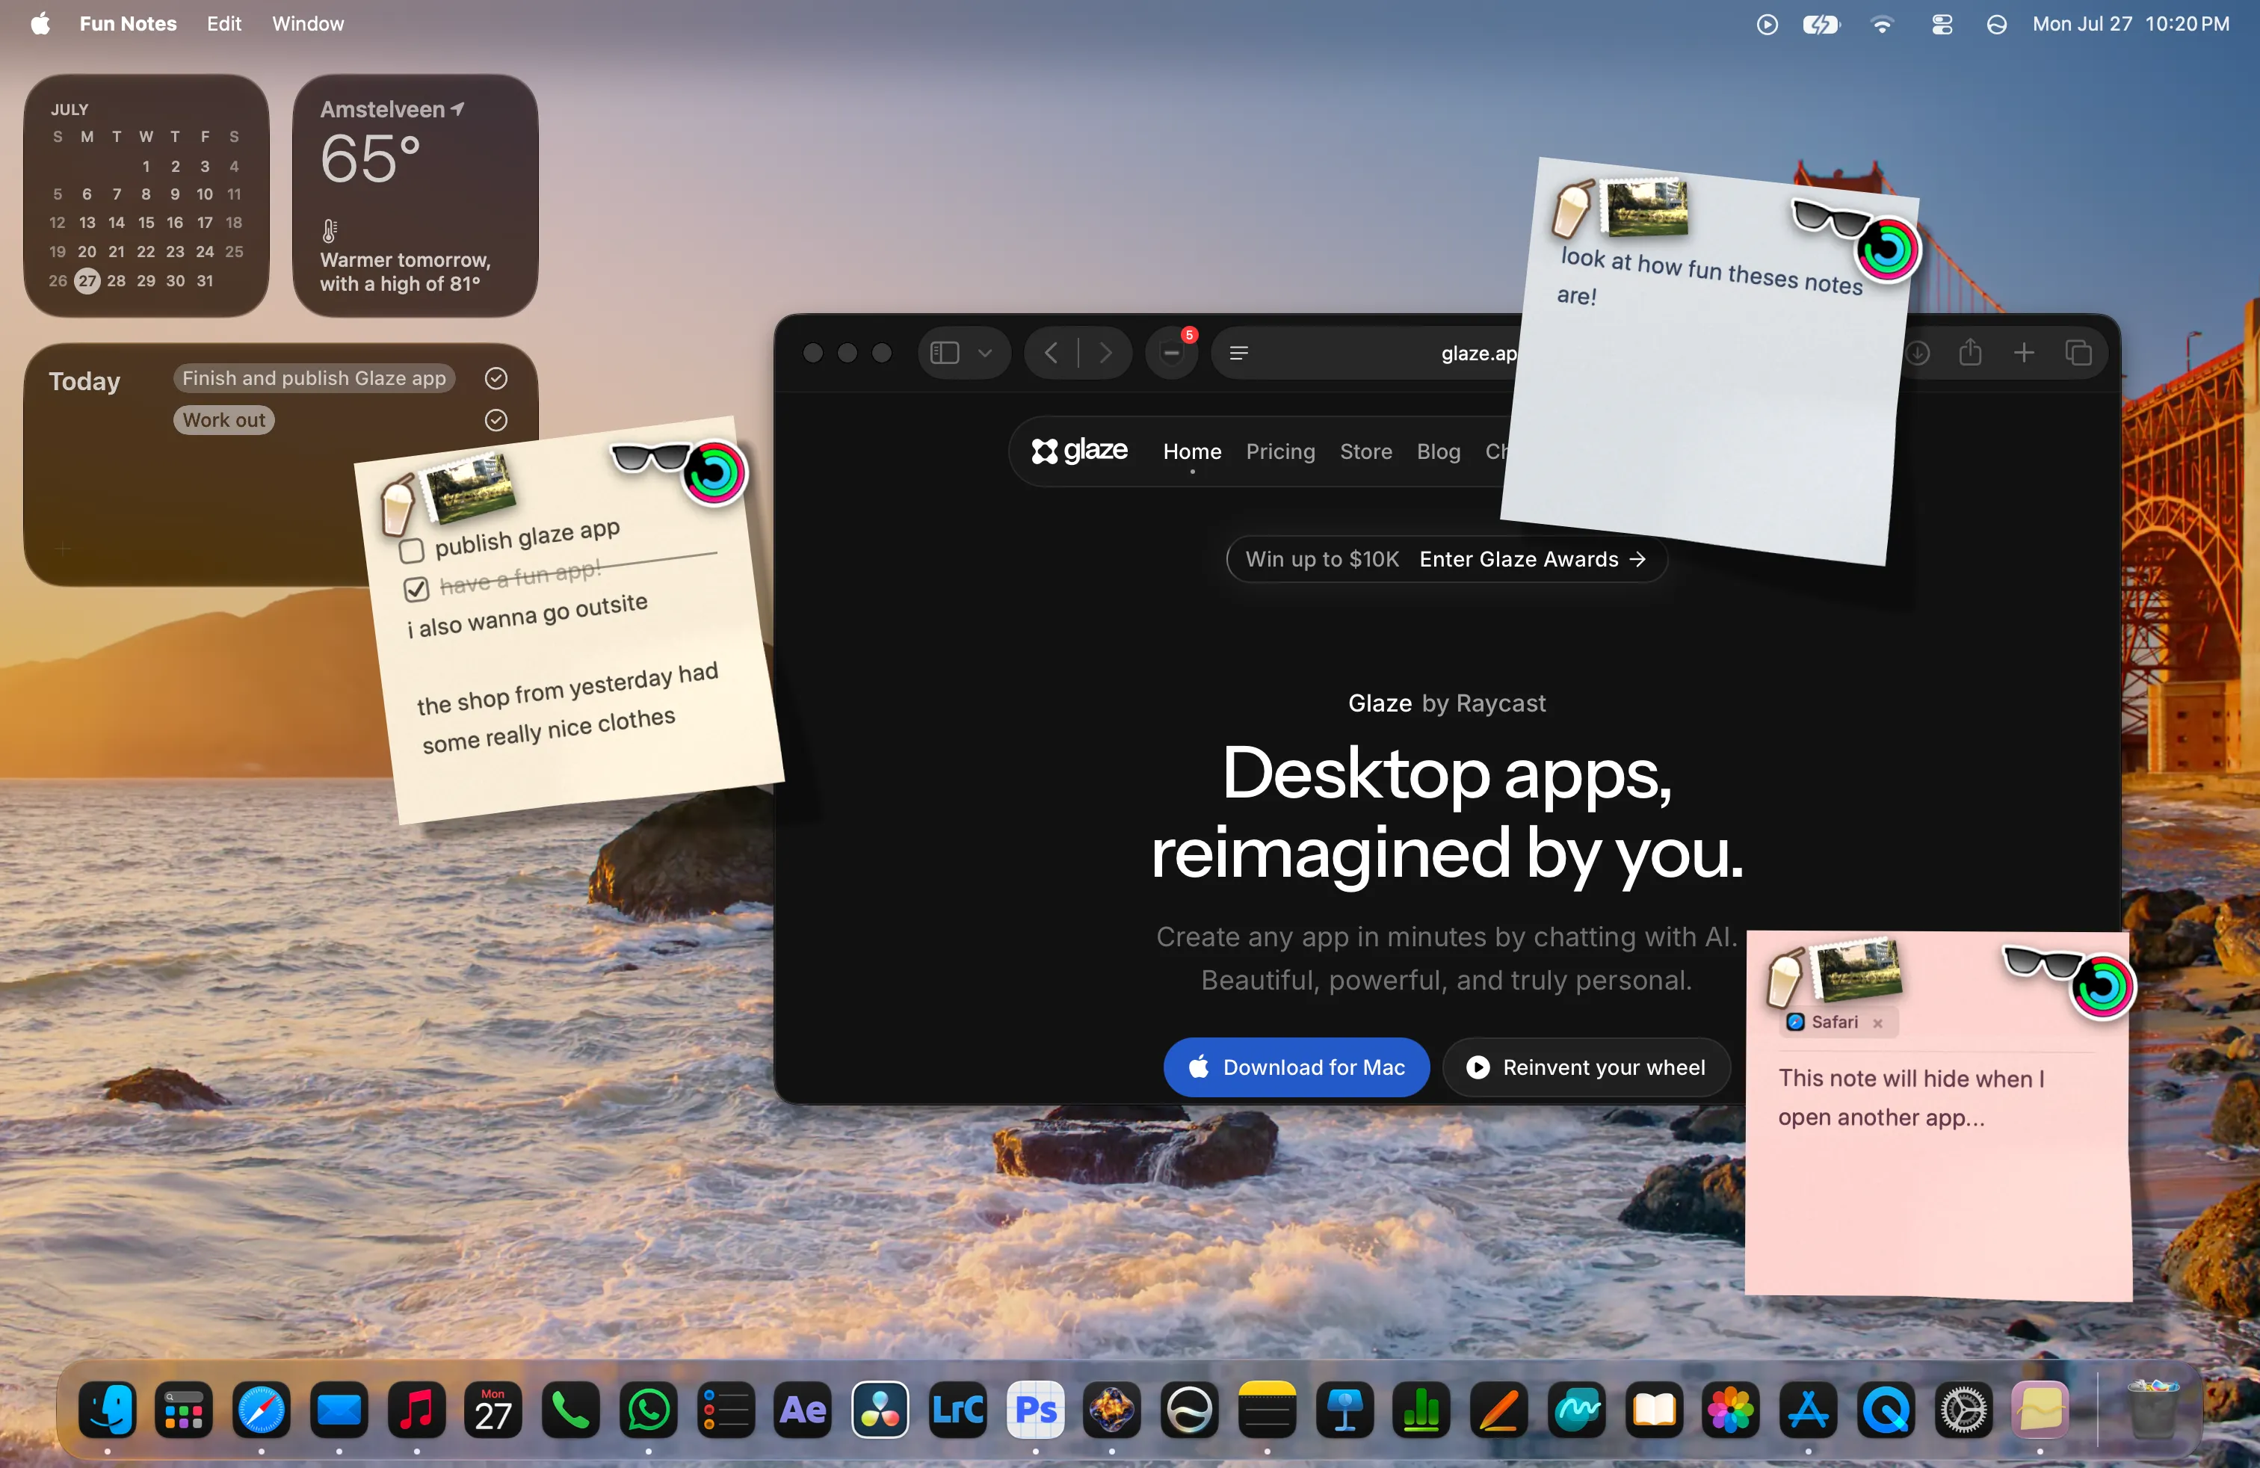Open the Blog link on Glaze site
The image size is (2260, 1468).
coord(1438,451)
